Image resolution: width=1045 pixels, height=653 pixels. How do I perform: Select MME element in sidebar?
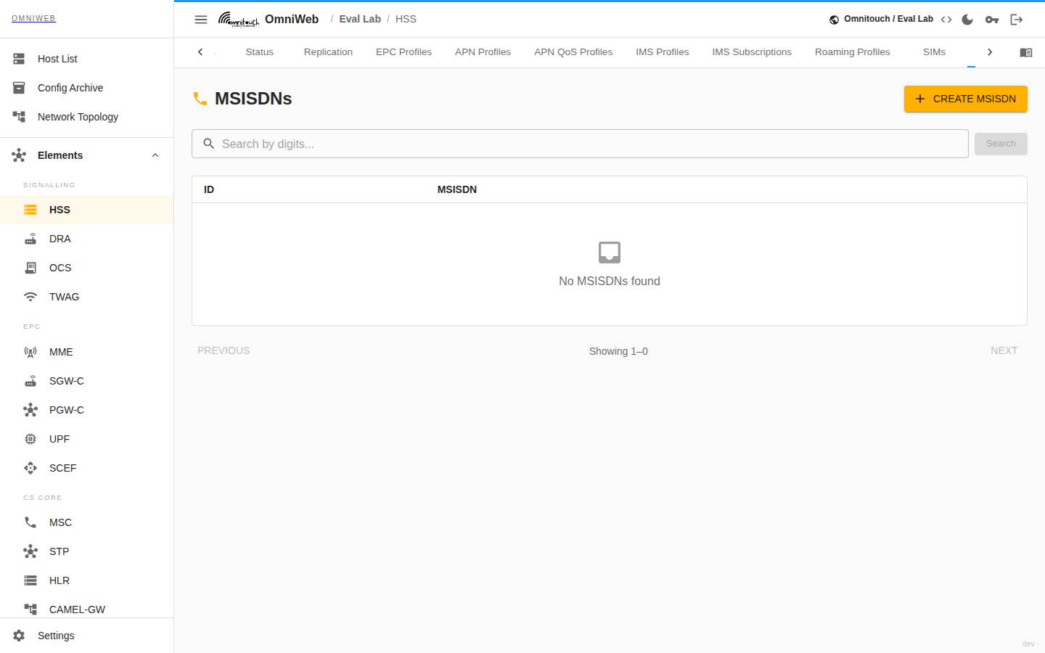coord(87,352)
